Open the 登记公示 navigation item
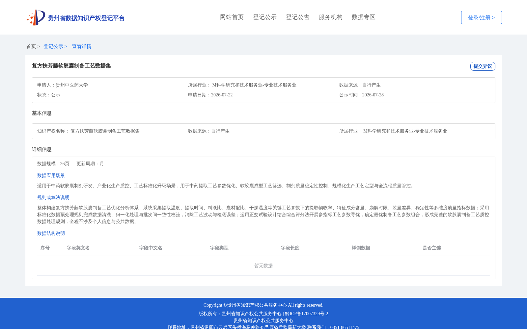 [265, 17]
